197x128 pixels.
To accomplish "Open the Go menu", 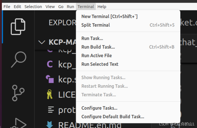I will coord(61,7).
